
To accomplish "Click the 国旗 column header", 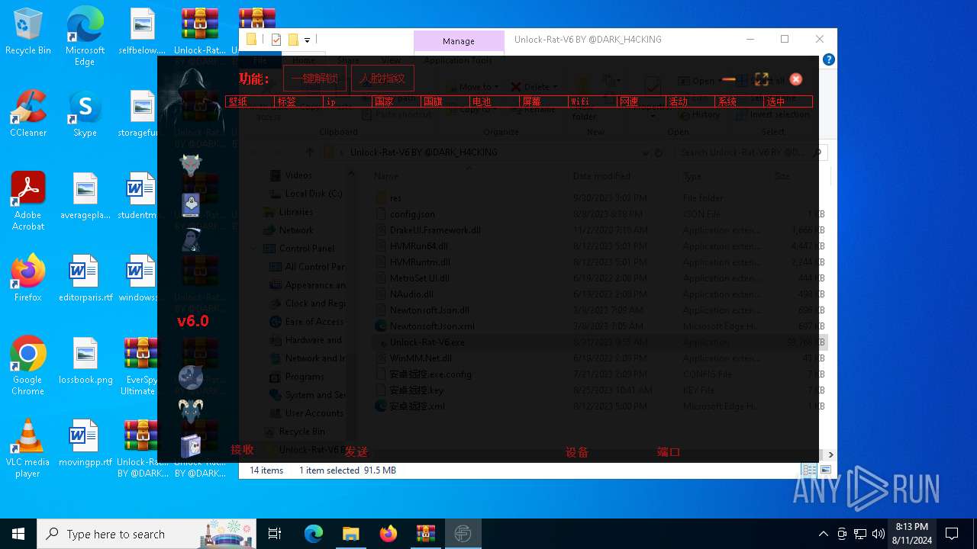I will [x=445, y=101].
